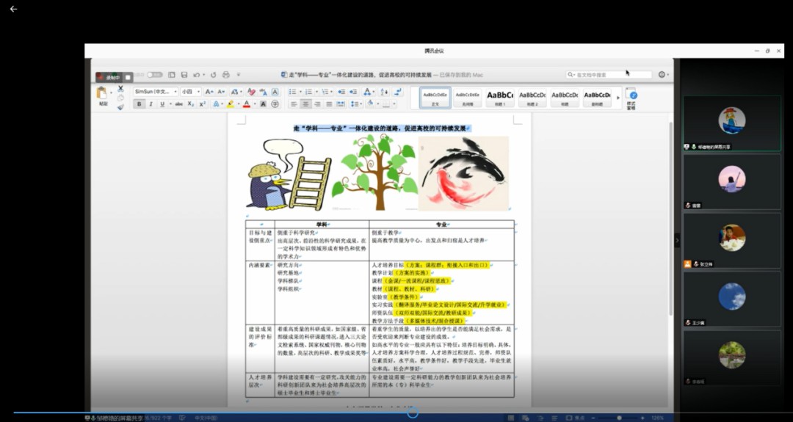Select the 正文 normal style

(435, 97)
